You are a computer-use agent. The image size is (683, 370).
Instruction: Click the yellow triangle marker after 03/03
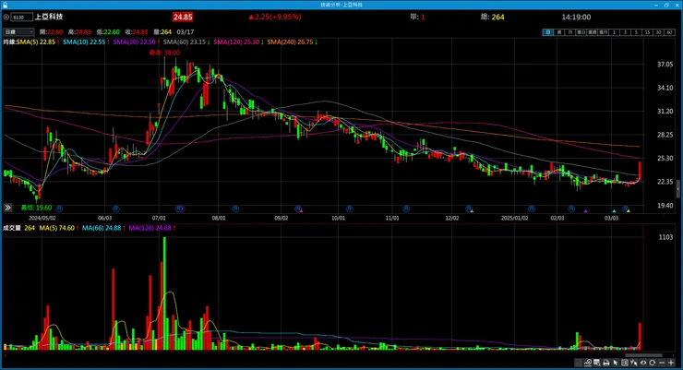click(x=629, y=211)
